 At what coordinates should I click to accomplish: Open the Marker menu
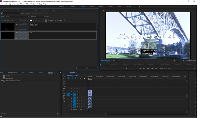(x=22, y=4)
